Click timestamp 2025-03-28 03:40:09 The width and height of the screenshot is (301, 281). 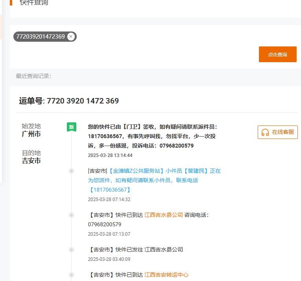point(109,259)
